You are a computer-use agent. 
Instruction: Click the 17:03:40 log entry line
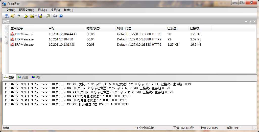pyautogui.click(x=67, y=96)
